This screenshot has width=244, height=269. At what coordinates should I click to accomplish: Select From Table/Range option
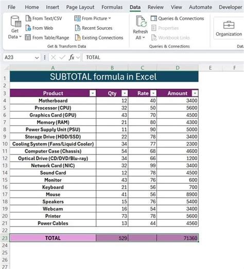tap(47, 37)
